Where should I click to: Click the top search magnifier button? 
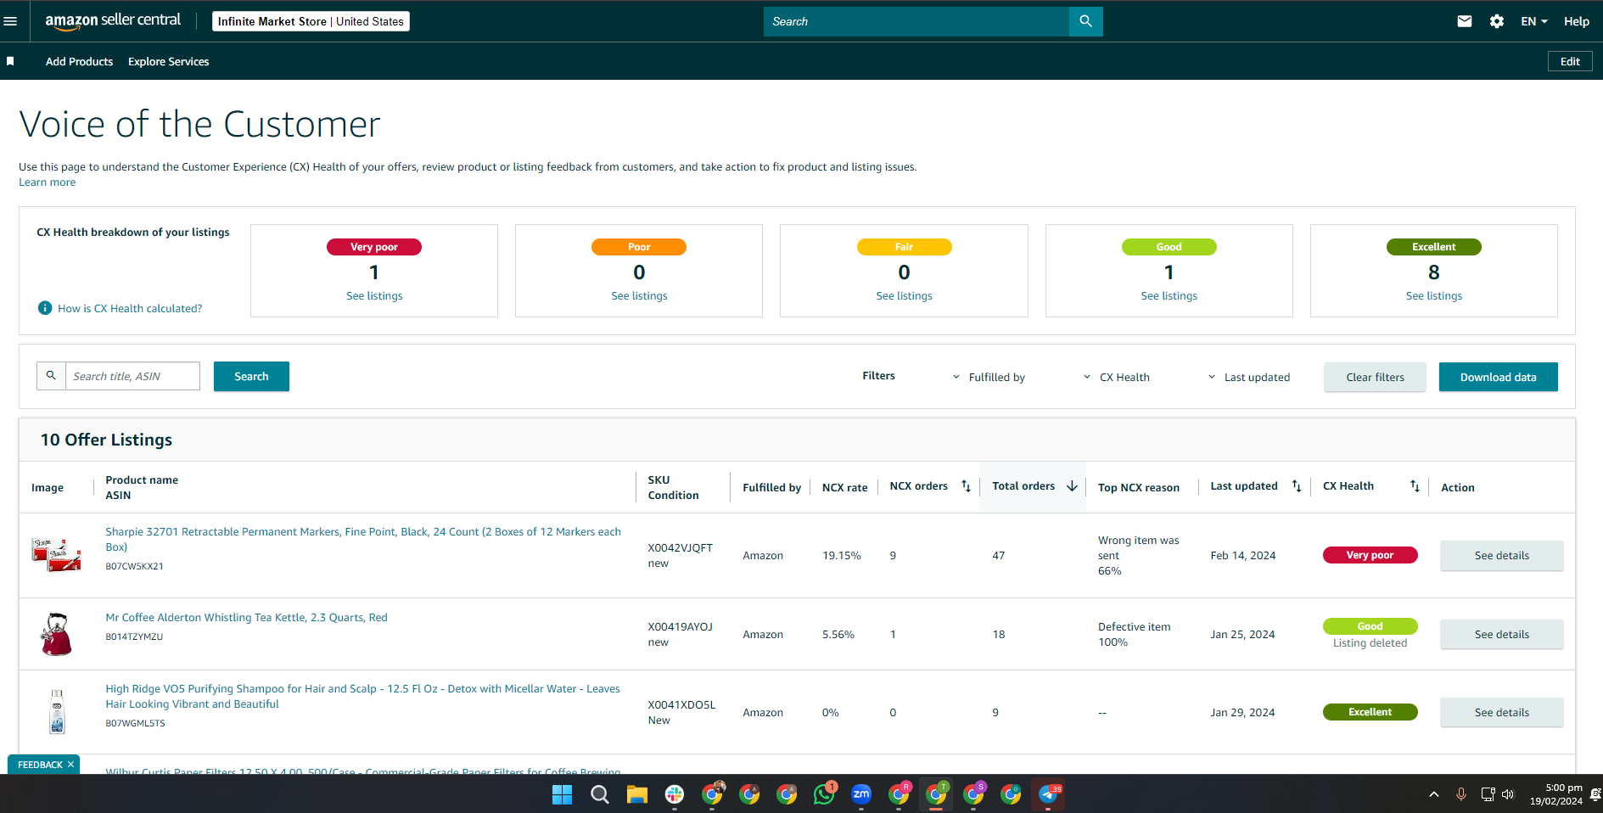tap(1085, 21)
